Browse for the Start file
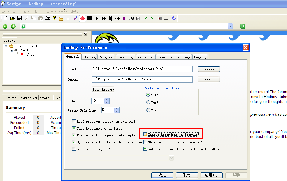This screenshot has height=181, width=287. click(209, 69)
